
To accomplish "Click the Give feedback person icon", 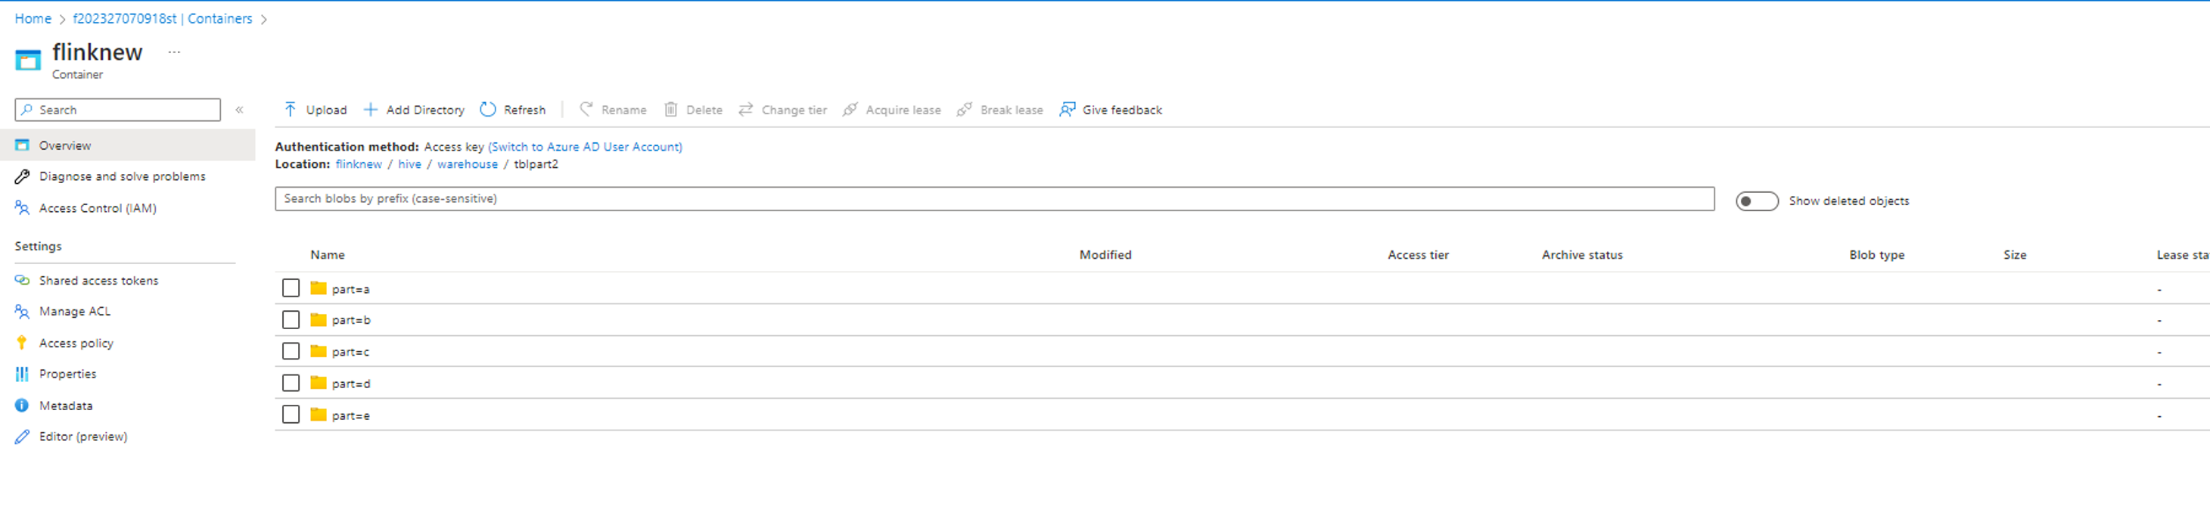I will click(1068, 109).
